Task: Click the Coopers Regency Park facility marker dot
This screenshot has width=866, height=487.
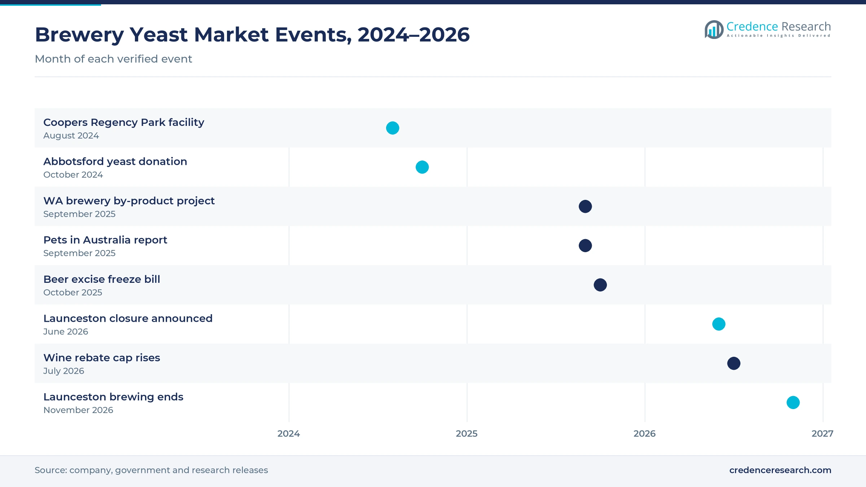Action: pyautogui.click(x=393, y=128)
